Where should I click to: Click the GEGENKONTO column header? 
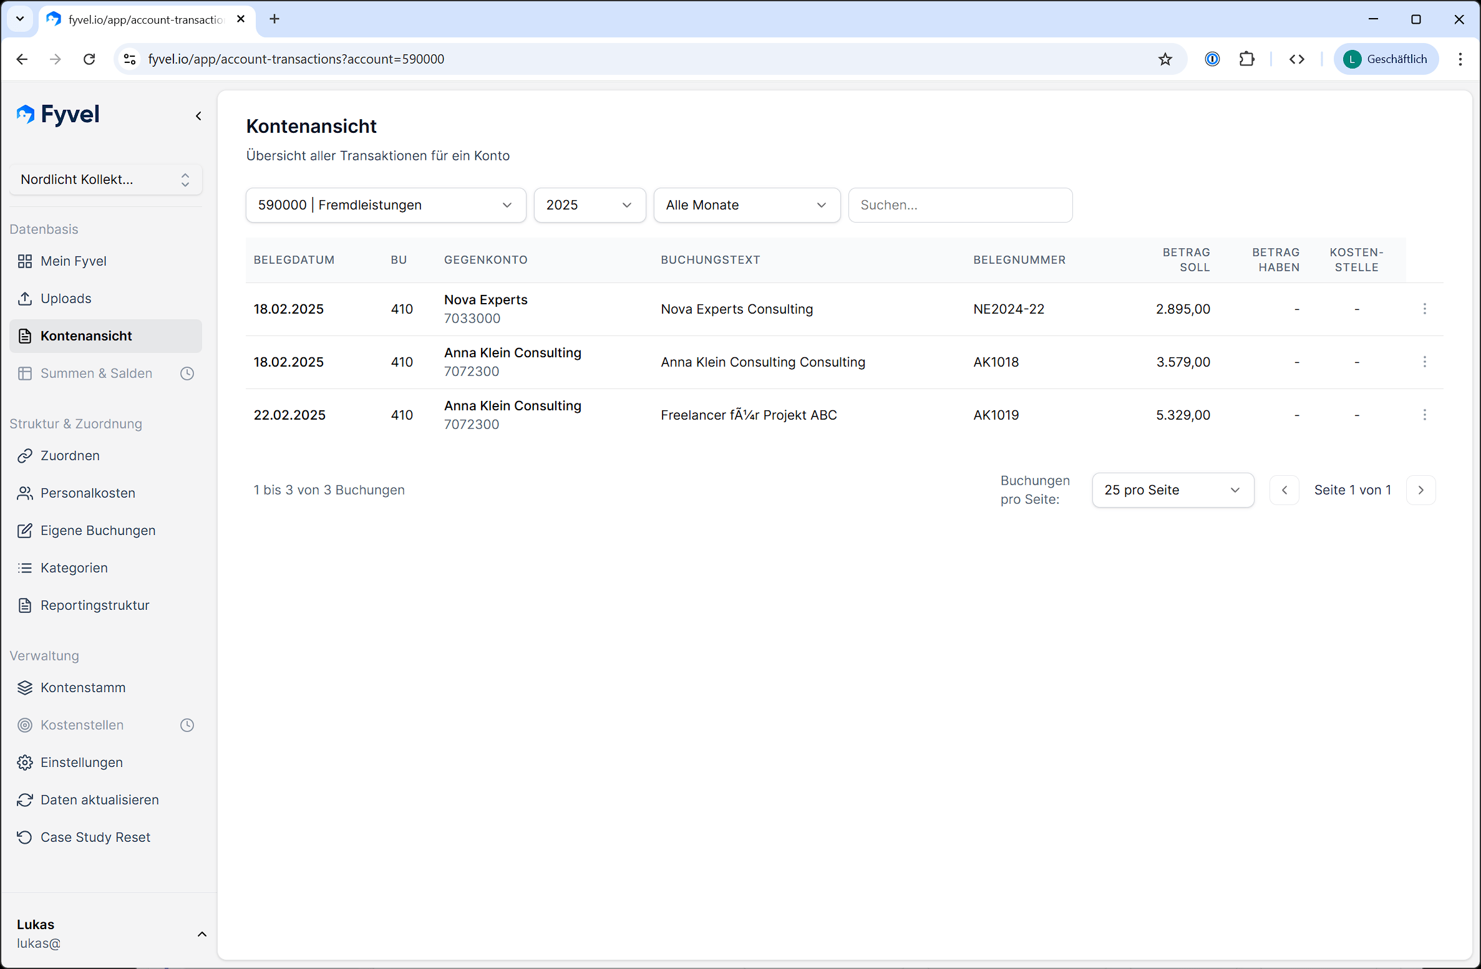(485, 260)
